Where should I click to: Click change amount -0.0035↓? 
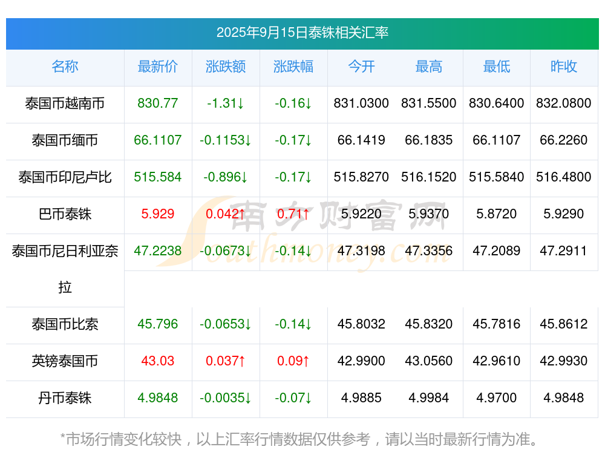(226, 398)
